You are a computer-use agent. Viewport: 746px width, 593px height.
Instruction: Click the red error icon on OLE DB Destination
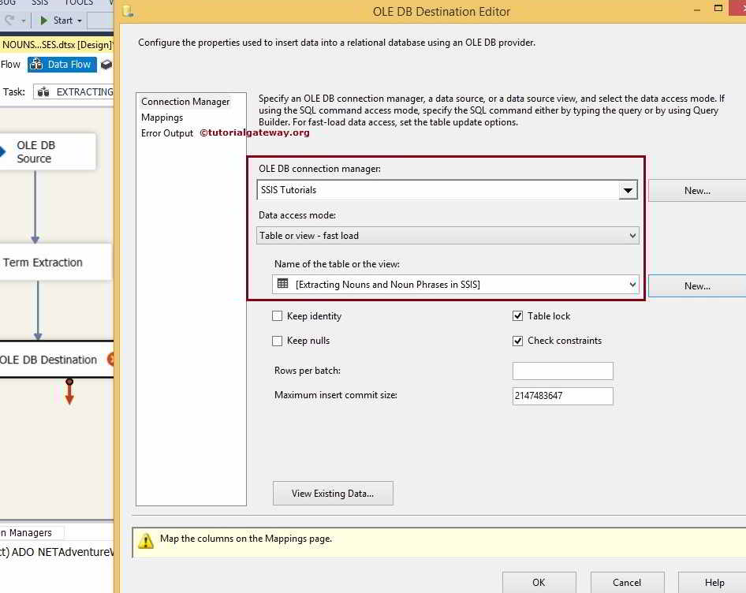click(109, 359)
